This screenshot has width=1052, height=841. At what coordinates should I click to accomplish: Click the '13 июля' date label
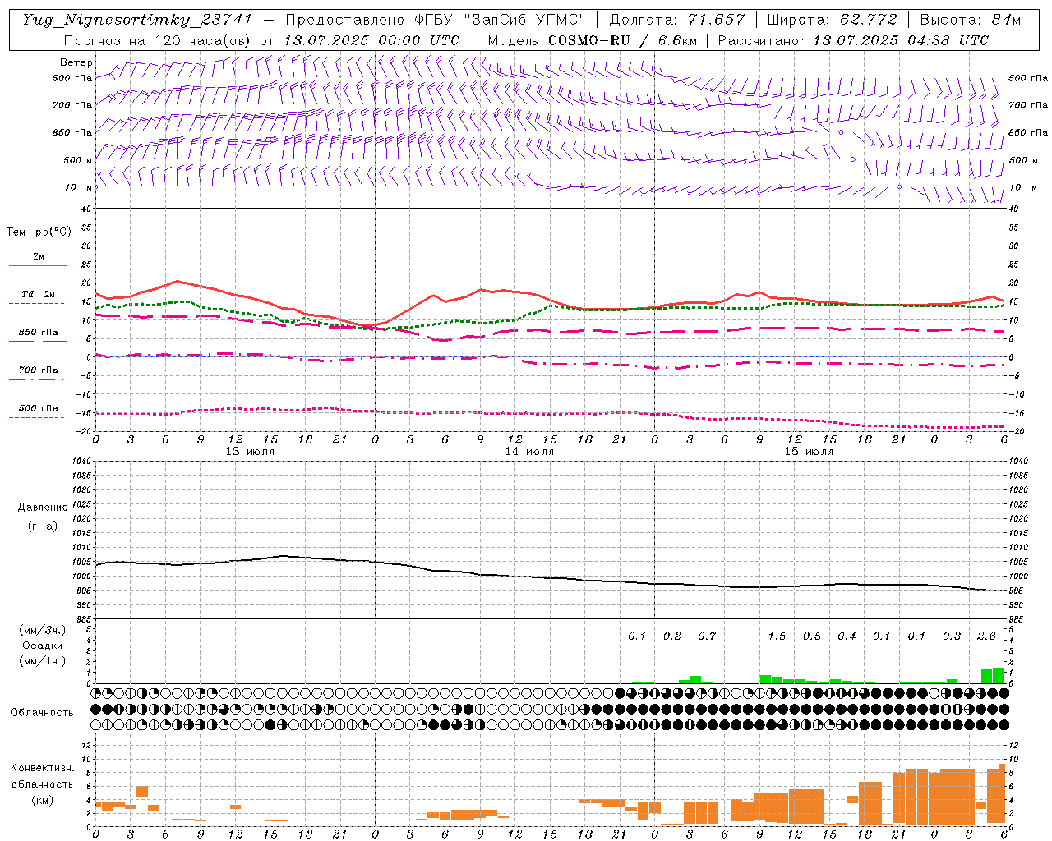click(x=251, y=452)
